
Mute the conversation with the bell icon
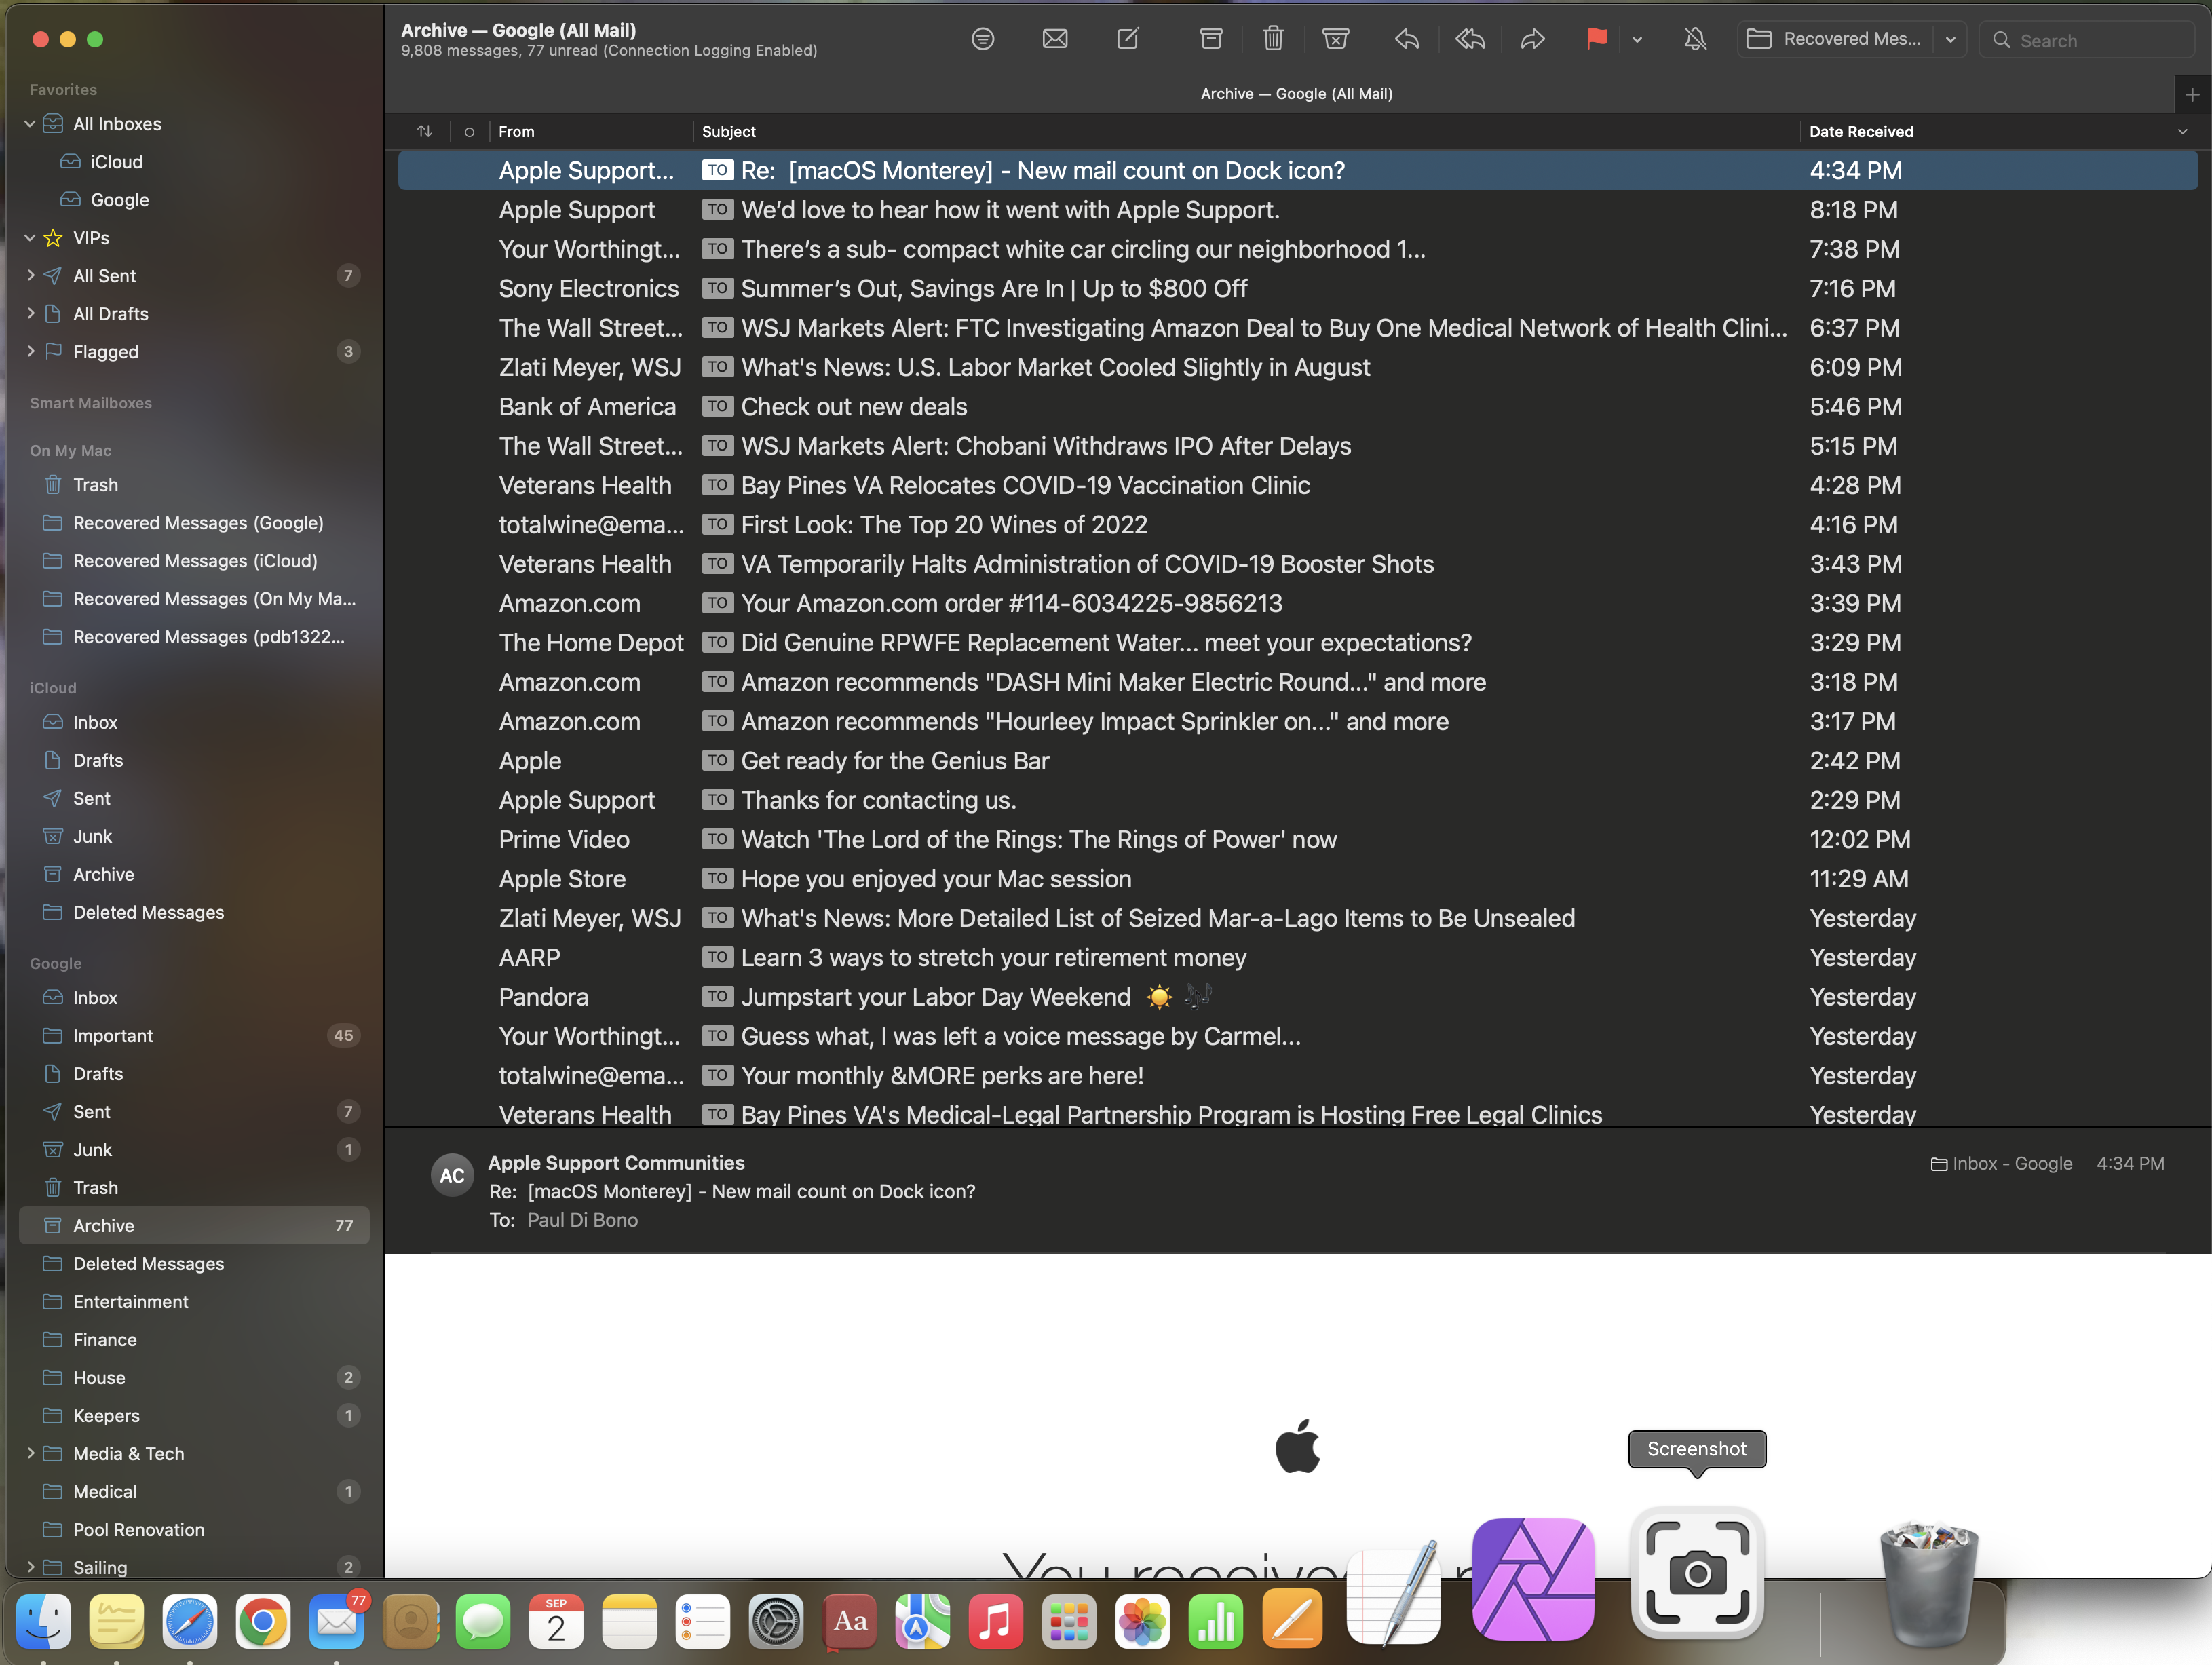click(x=1694, y=39)
